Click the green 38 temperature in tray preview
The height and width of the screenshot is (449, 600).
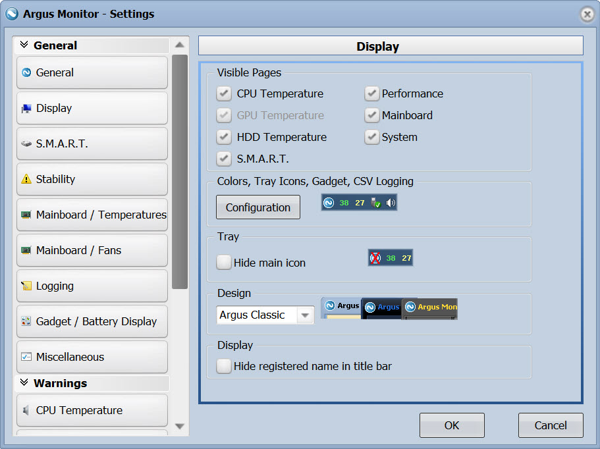344,203
